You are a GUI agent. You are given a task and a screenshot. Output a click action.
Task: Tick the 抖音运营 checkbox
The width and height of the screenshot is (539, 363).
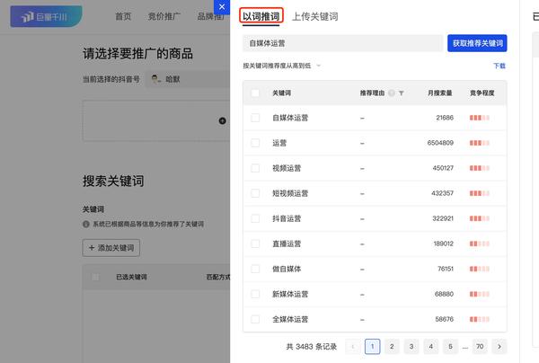255,218
